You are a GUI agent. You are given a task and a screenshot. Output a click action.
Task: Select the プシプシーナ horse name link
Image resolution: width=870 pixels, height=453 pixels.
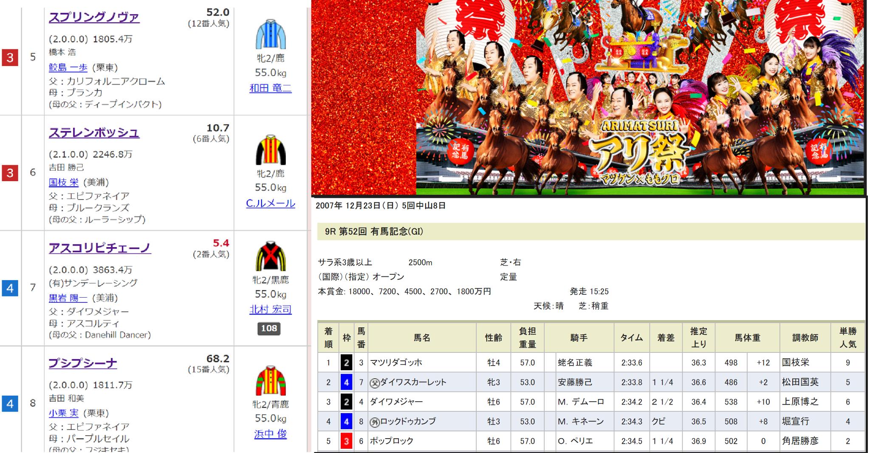coord(83,363)
